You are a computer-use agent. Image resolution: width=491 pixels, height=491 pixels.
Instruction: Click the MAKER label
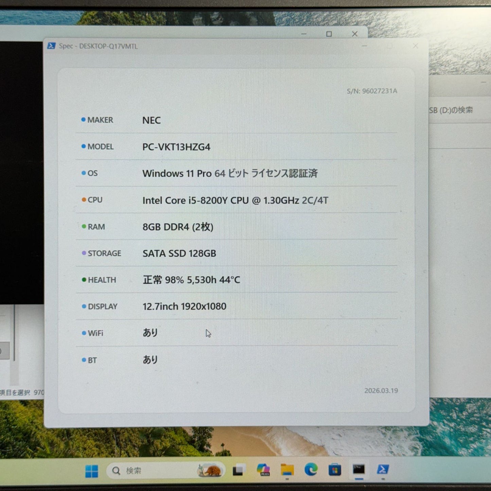100,120
